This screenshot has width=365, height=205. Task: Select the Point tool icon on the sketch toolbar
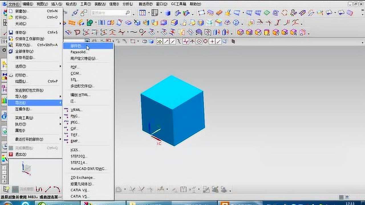(x=212, y=41)
